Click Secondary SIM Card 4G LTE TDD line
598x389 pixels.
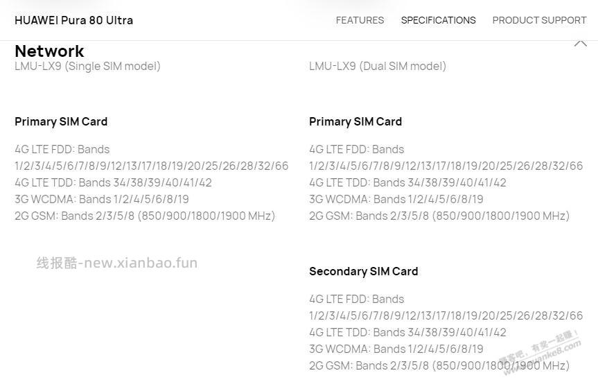(x=407, y=332)
